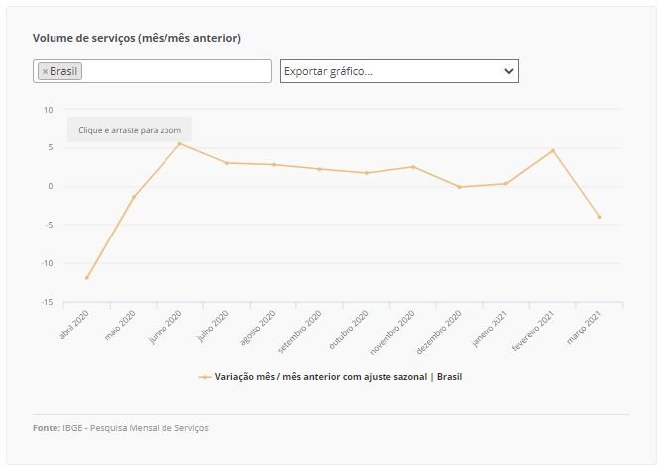
Task: Select the maio 2020 data point
Action: [134, 197]
